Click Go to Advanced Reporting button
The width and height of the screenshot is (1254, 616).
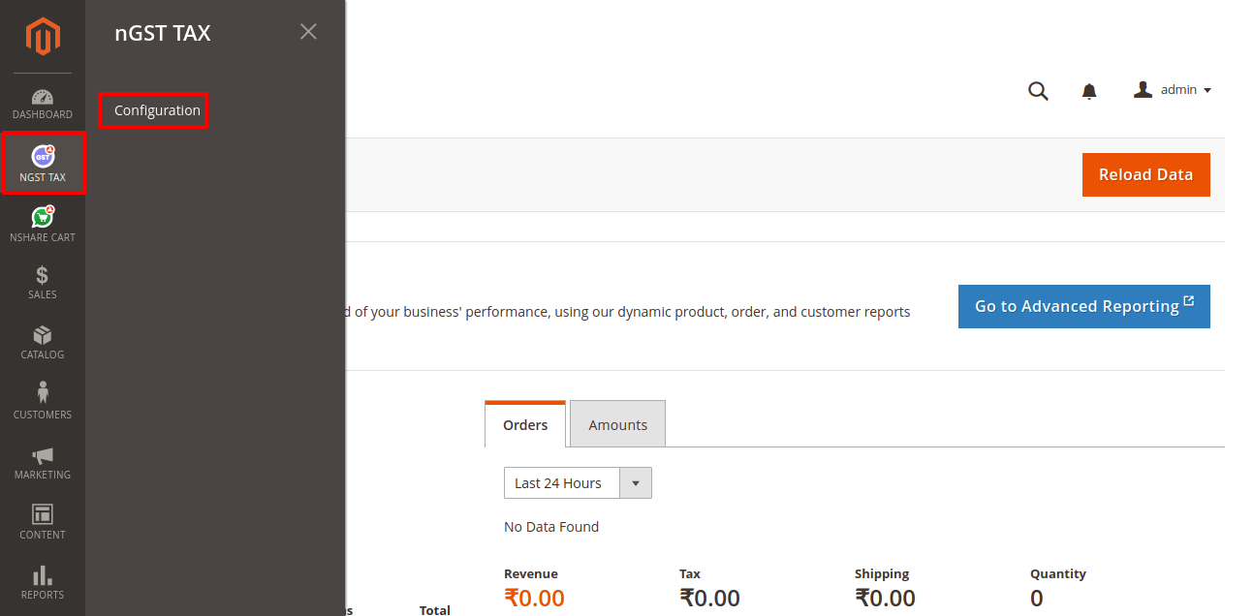point(1083,306)
